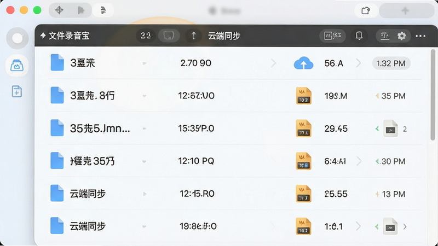Click the orange file badge beside 29.45
Screen dimensions: 438x246
[304, 128]
